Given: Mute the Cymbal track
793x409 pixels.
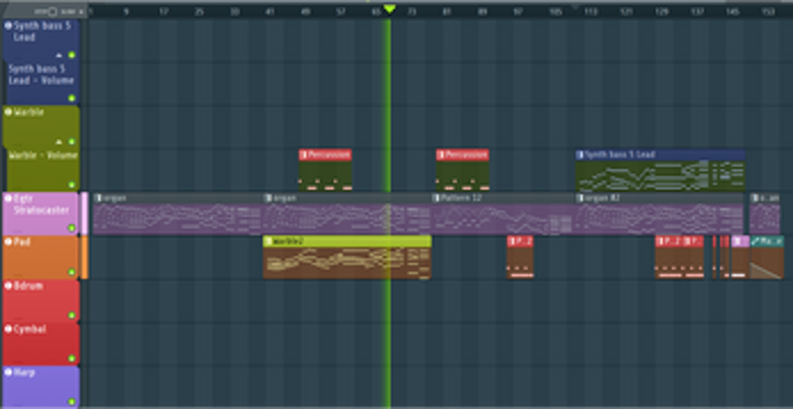Looking at the screenshot, I should 71,358.
